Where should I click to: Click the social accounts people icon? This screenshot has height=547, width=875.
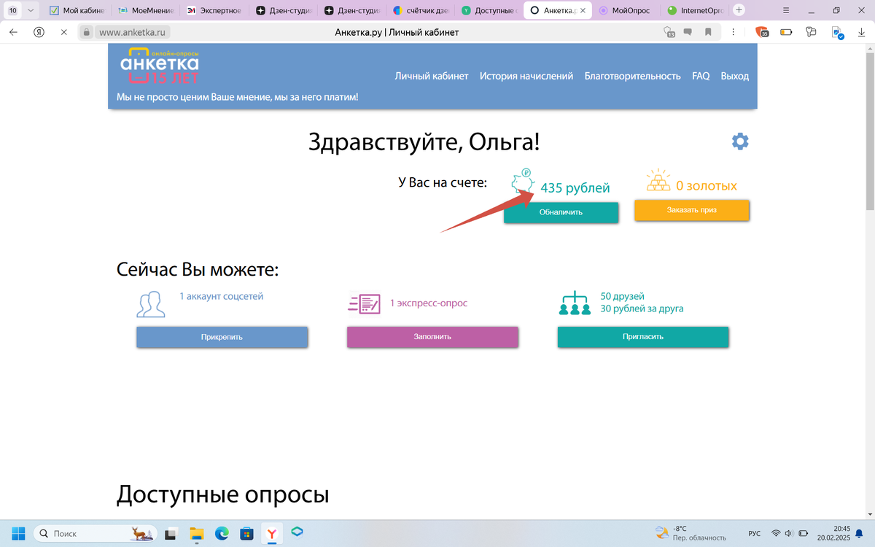coord(151,303)
